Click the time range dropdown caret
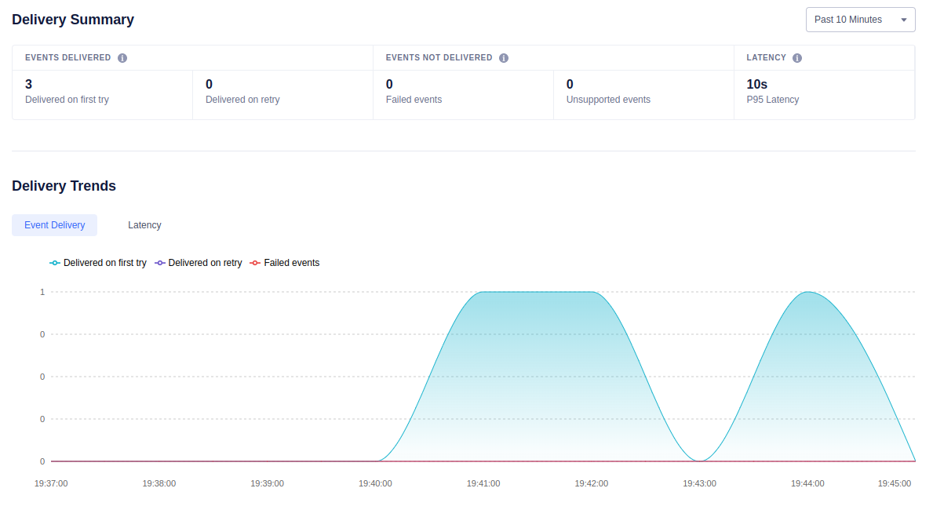 pyautogui.click(x=904, y=19)
